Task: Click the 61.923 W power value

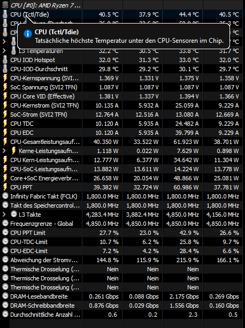Action: [x=186, y=142]
